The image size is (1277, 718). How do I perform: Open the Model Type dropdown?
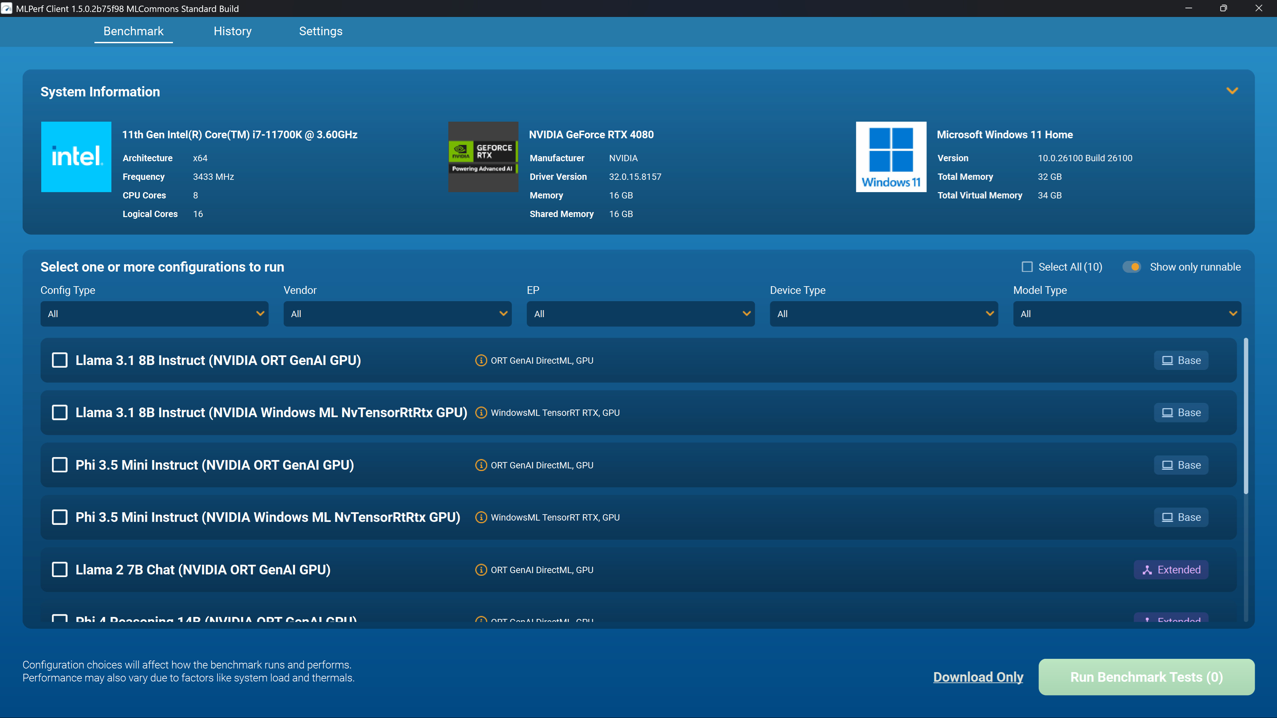pos(1127,314)
